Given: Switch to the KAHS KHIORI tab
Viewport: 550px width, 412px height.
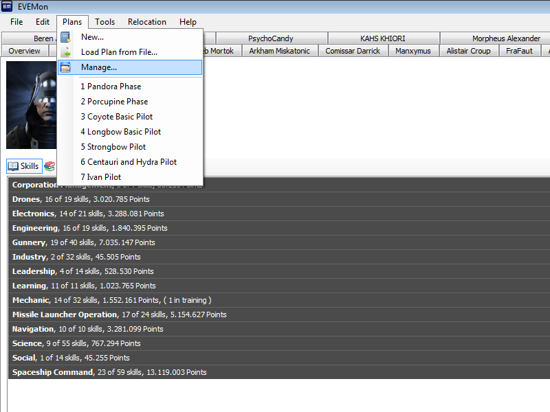Looking at the screenshot, I should click(x=383, y=38).
